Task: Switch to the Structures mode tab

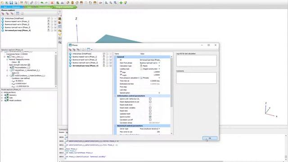Action: 16,7
